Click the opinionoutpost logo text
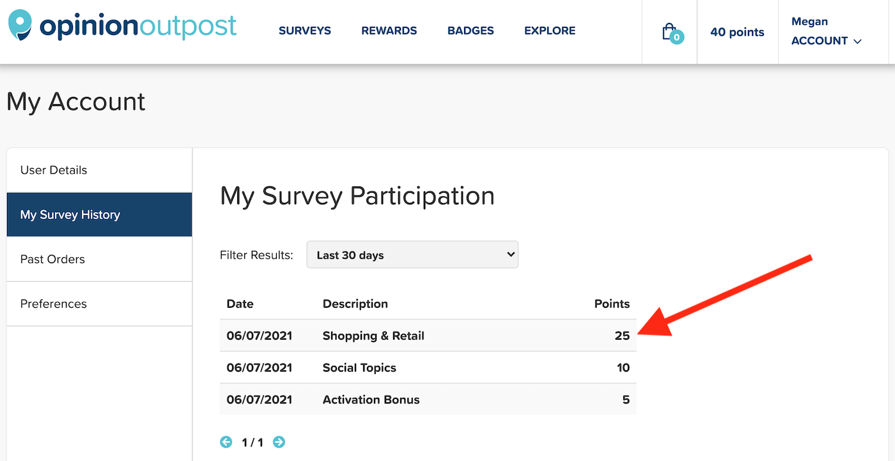 pyautogui.click(x=137, y=27)
